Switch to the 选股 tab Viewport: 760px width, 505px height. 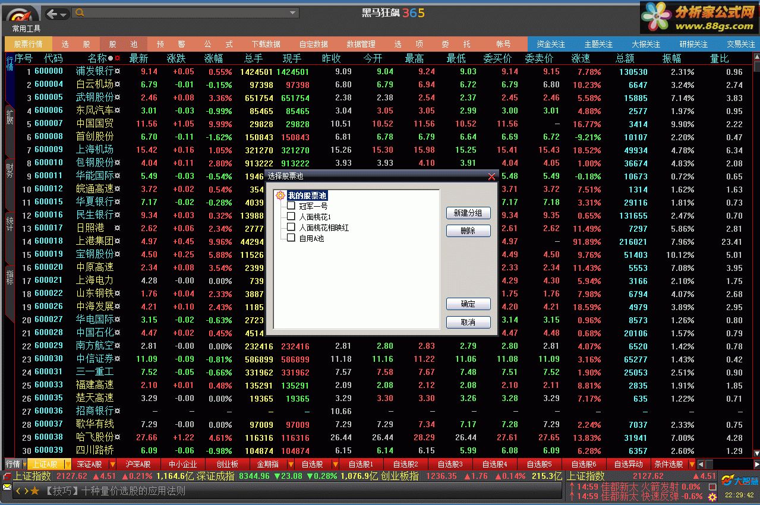[x=76, y=44]
